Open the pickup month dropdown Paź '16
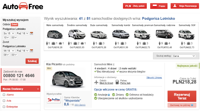Image resolution: width=200 pixels, height=111 pixels. [x=23, y=34]
